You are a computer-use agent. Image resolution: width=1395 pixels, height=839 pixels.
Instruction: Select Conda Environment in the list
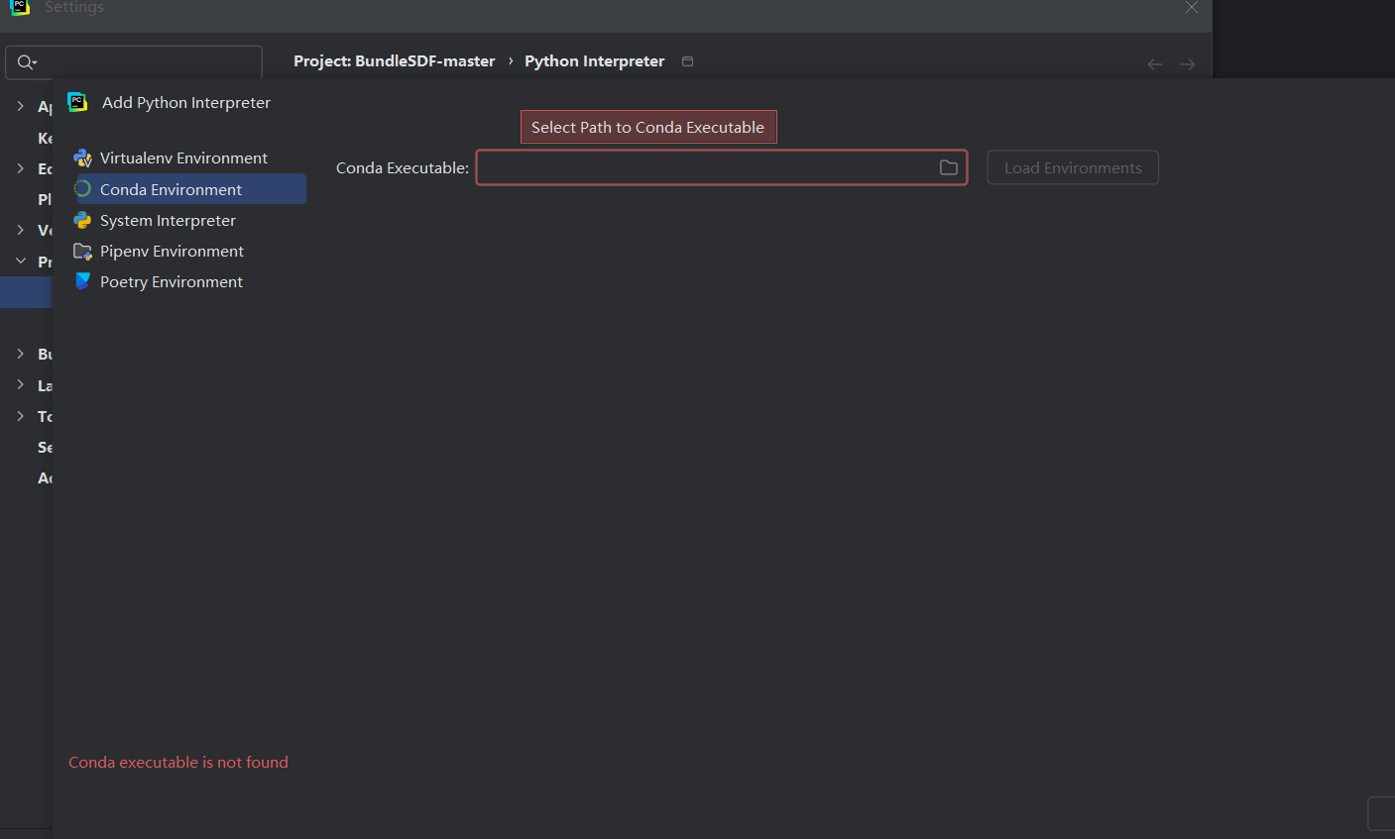click(171, 189)
